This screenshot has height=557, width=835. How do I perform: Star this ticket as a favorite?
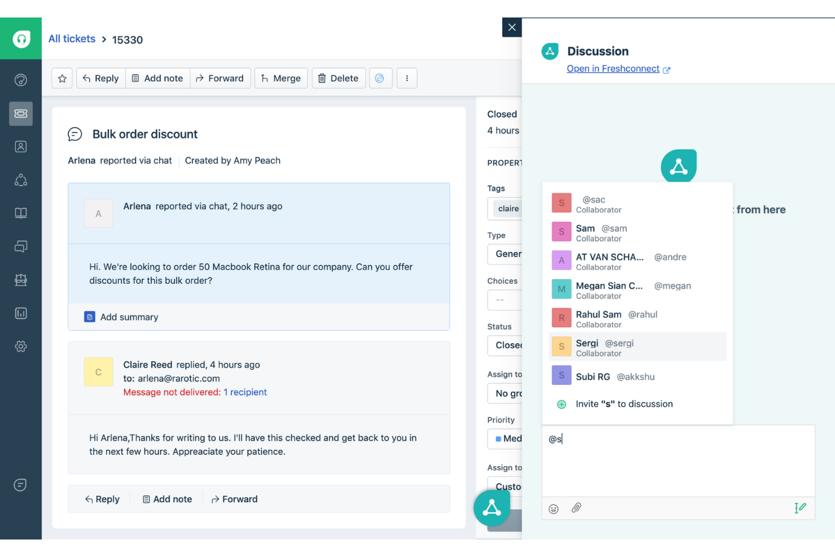click(x=62, y=78)
